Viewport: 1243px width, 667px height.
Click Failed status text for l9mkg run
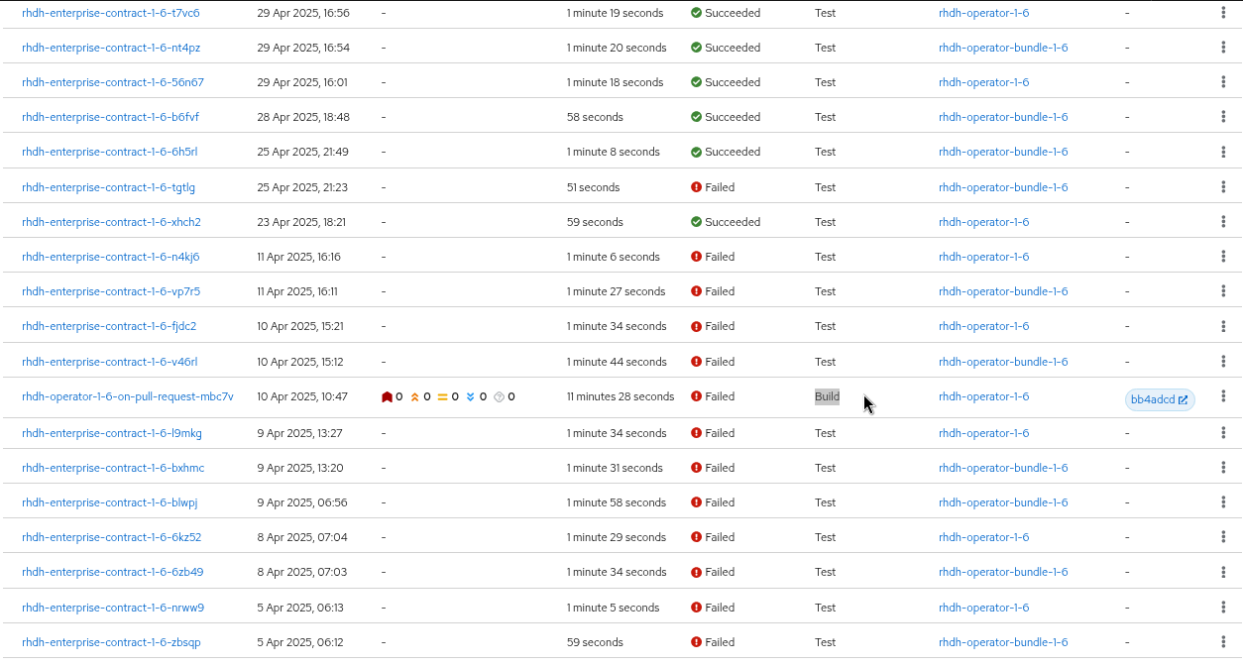click(720, 433)
